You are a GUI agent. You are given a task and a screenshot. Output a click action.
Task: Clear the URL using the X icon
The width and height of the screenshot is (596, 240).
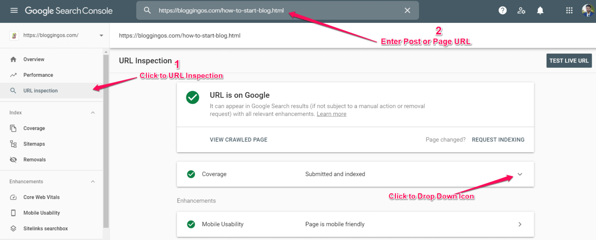point(407,10)
